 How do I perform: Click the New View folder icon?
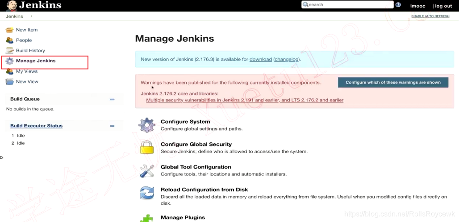pos(10,82)
